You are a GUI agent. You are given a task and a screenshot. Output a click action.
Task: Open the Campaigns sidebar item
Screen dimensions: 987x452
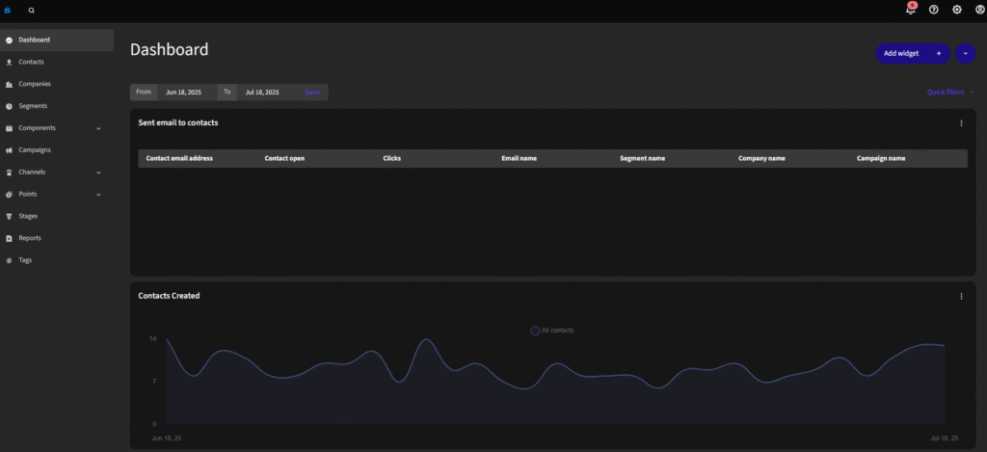[35, 150]
